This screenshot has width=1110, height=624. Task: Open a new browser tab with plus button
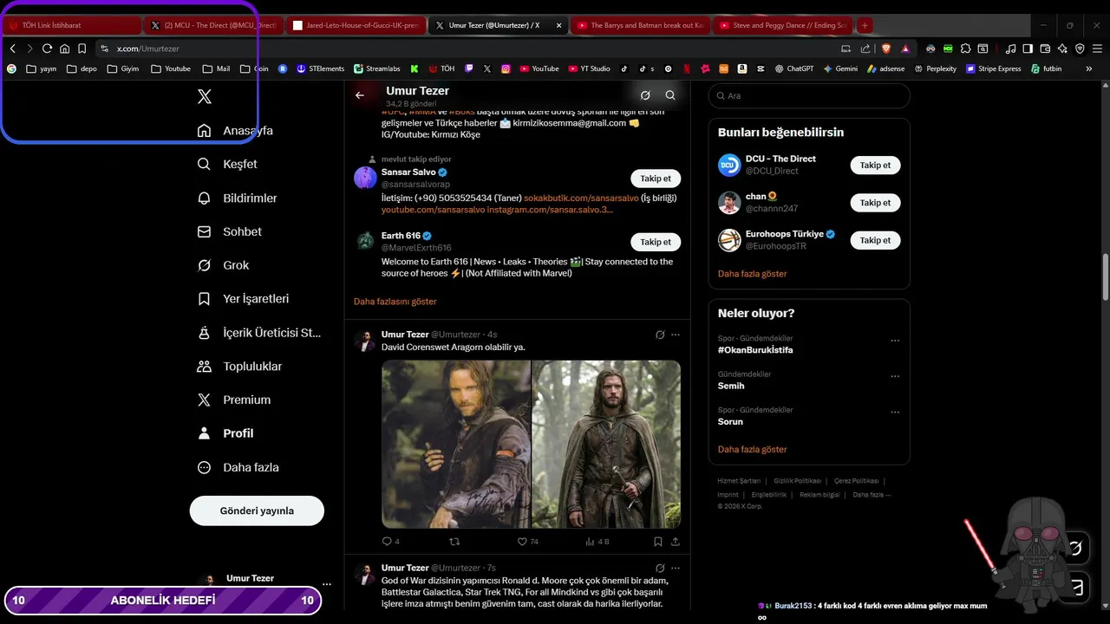coord(865,25)
